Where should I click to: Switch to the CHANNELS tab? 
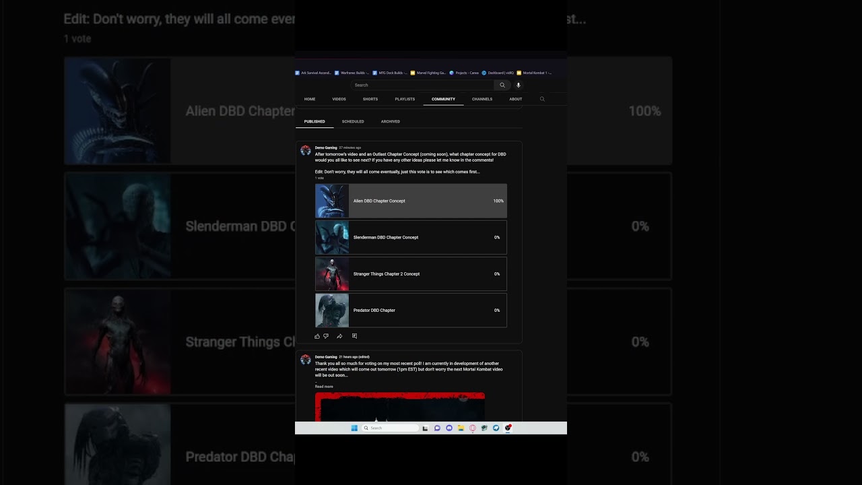[482, 99]
